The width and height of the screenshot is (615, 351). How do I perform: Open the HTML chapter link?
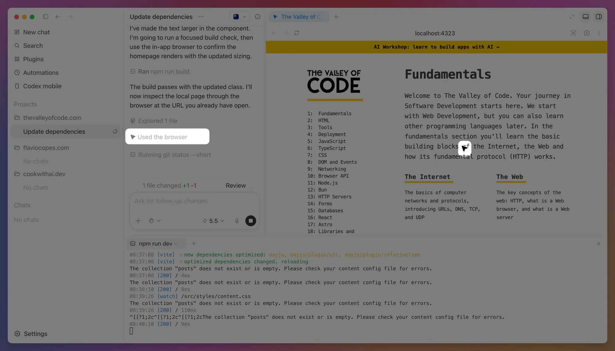pyautogui.click(x=324, y=121)
